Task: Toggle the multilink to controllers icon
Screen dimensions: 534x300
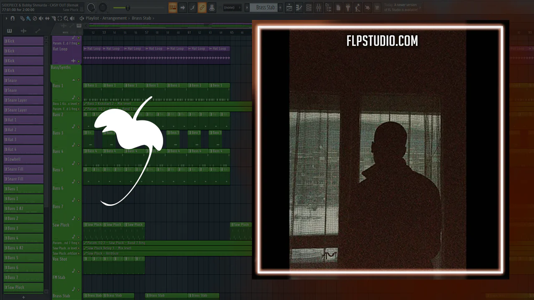Action: point(202,7)
